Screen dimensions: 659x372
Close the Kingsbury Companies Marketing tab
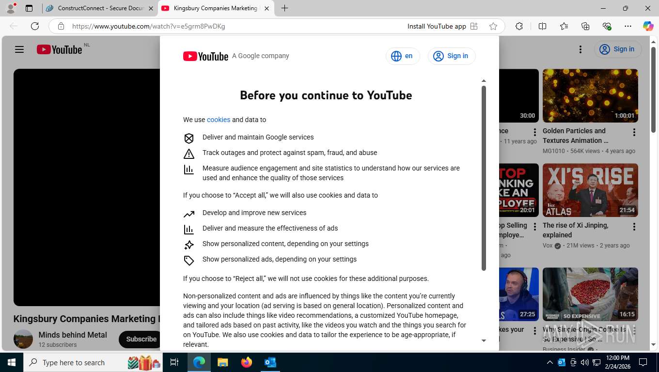coord(267,8)
